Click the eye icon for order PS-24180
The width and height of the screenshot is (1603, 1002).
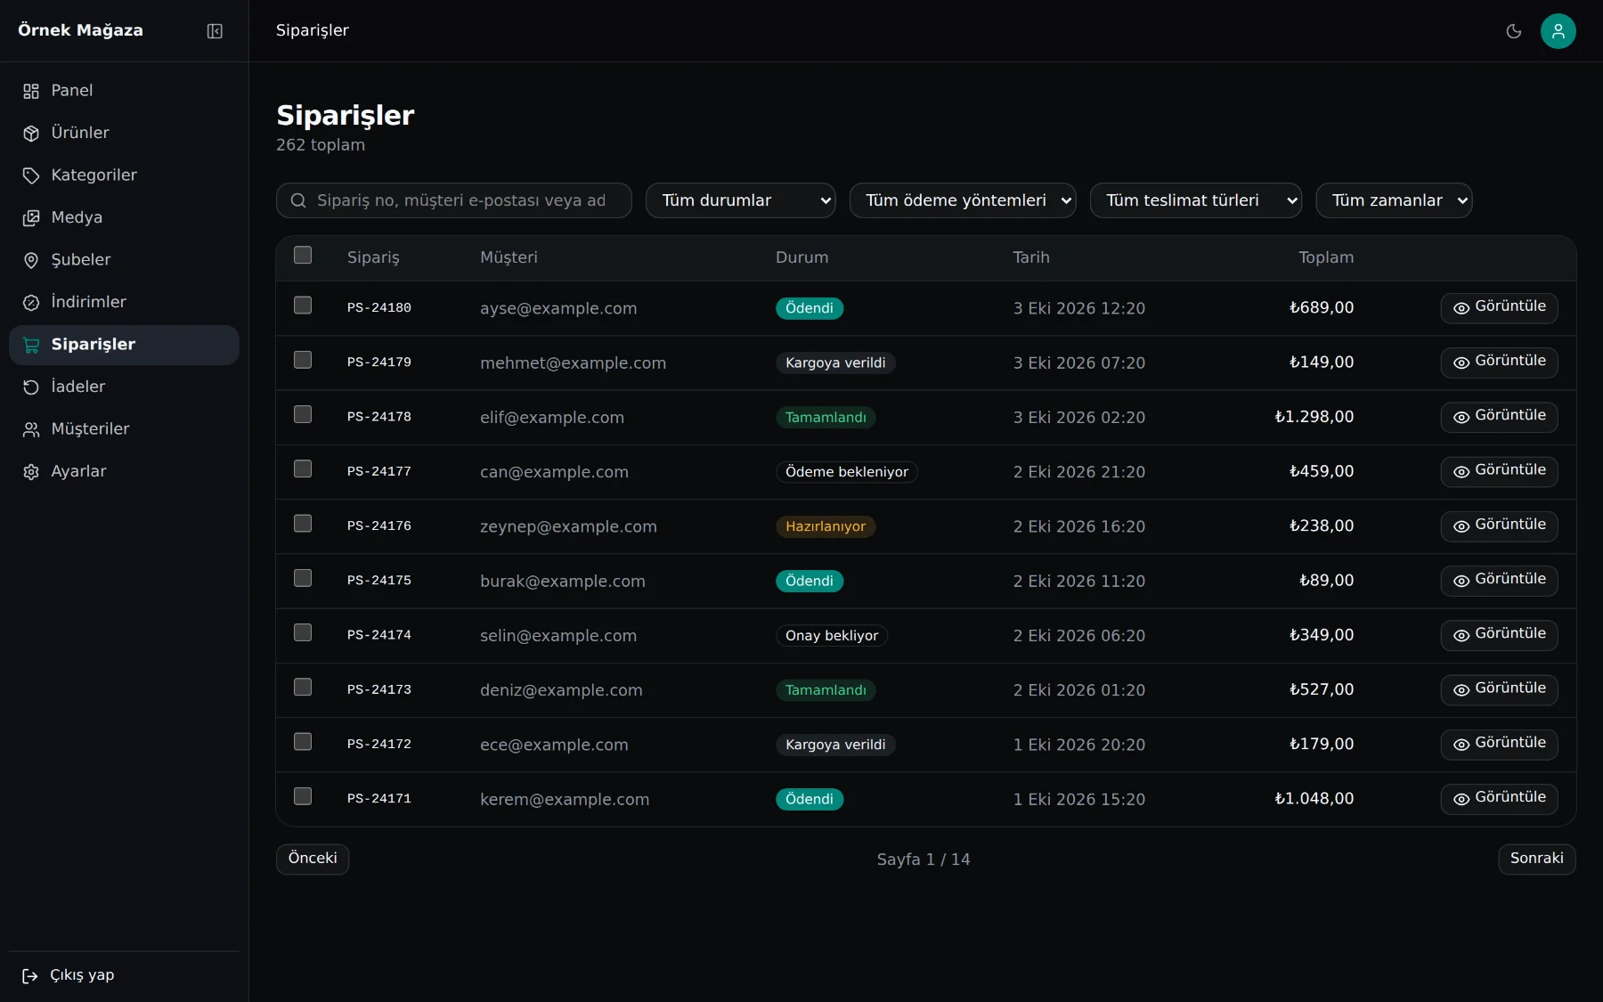[x=1461, y=308]
